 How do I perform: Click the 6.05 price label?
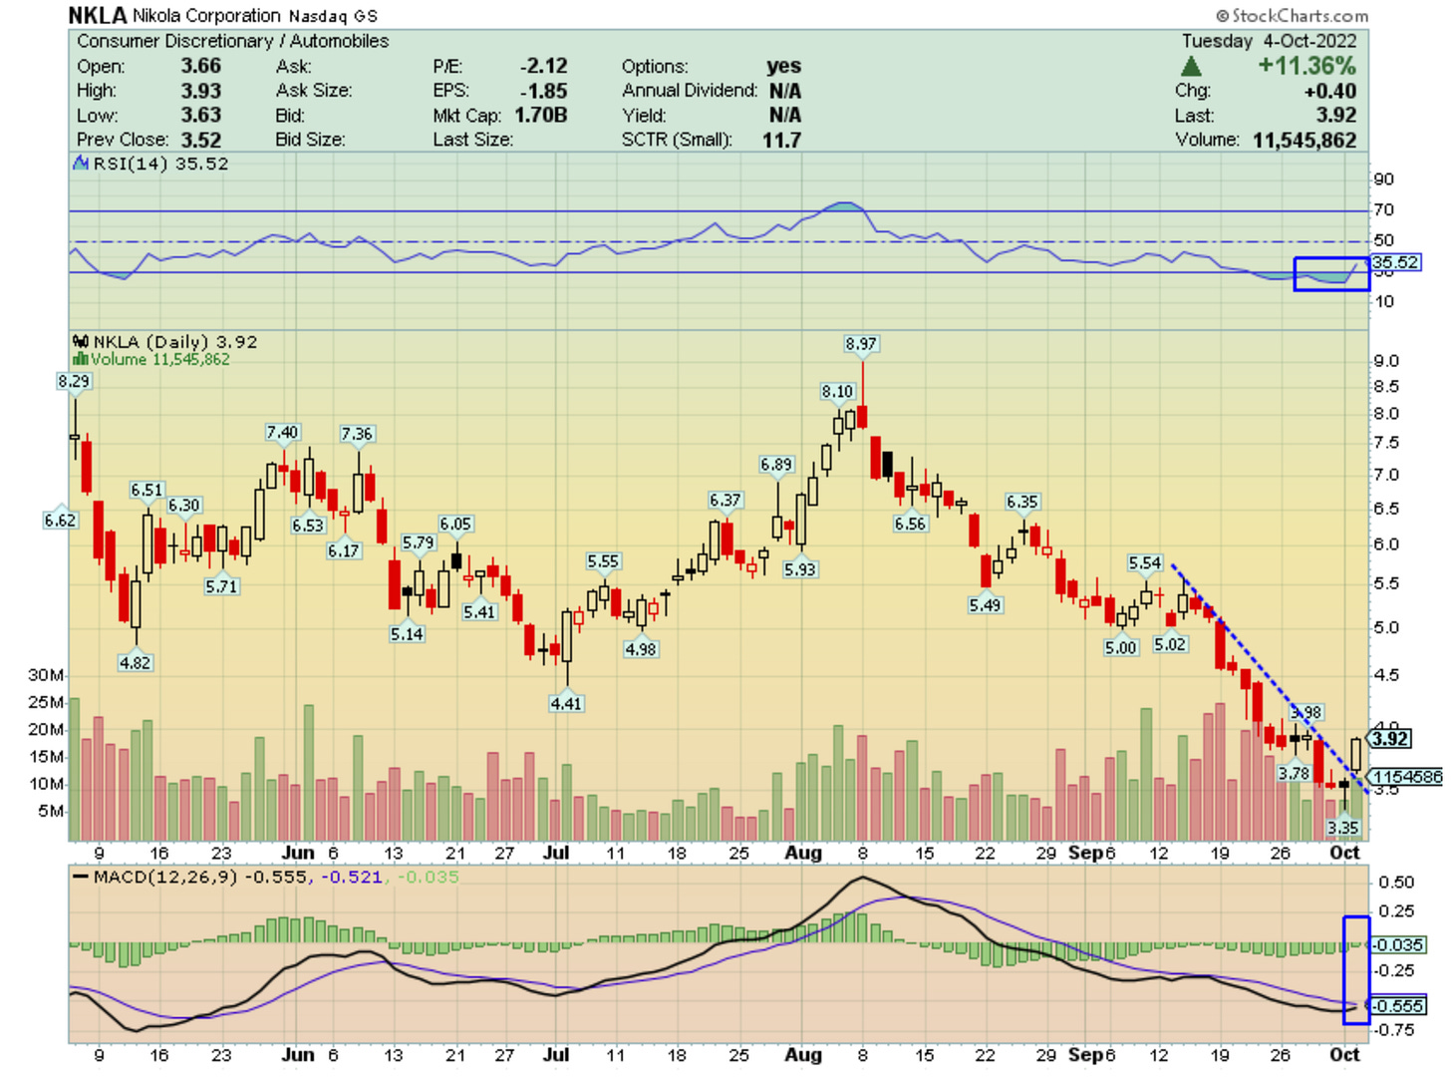[x=455, y=524]
